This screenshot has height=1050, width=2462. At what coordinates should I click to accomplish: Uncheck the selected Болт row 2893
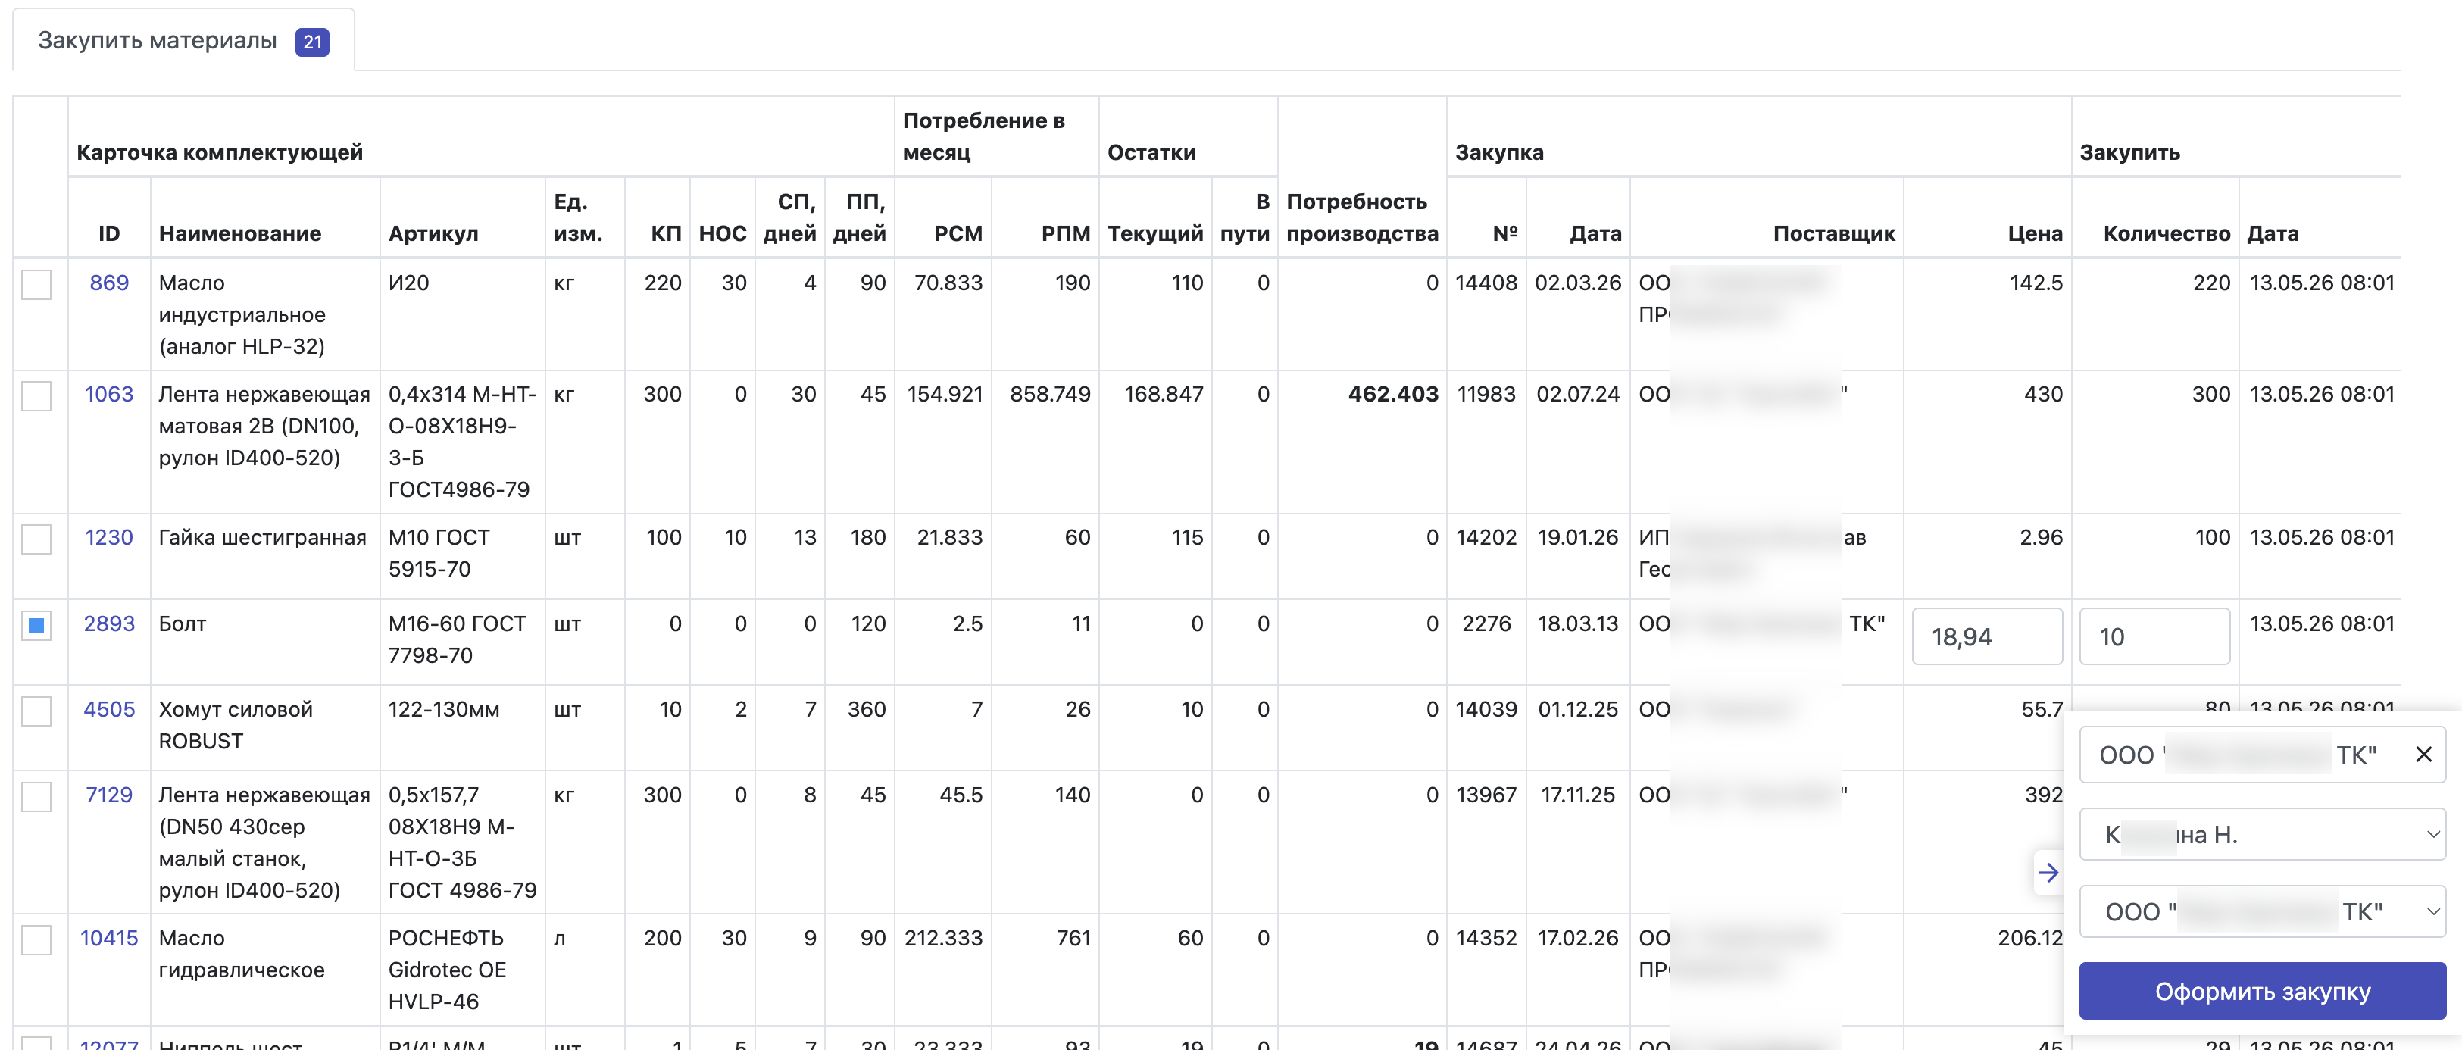coord(36,626)
